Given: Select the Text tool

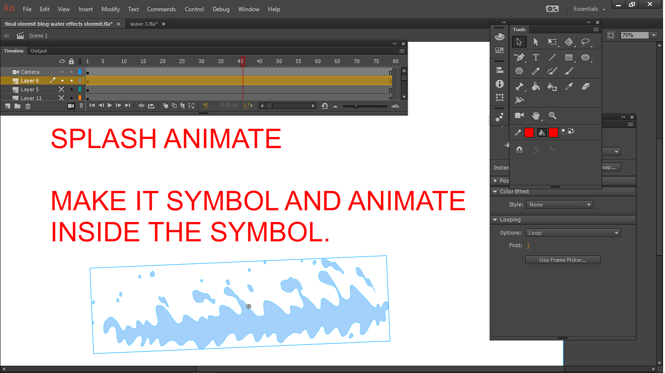Looking at the screenshot, I should [536, 57].
